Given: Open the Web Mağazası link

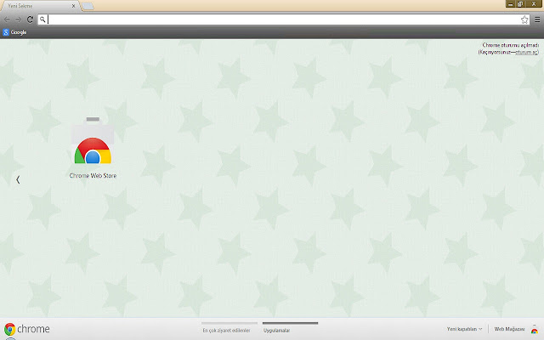Looking at the screenshot, I should pos(509,329).
